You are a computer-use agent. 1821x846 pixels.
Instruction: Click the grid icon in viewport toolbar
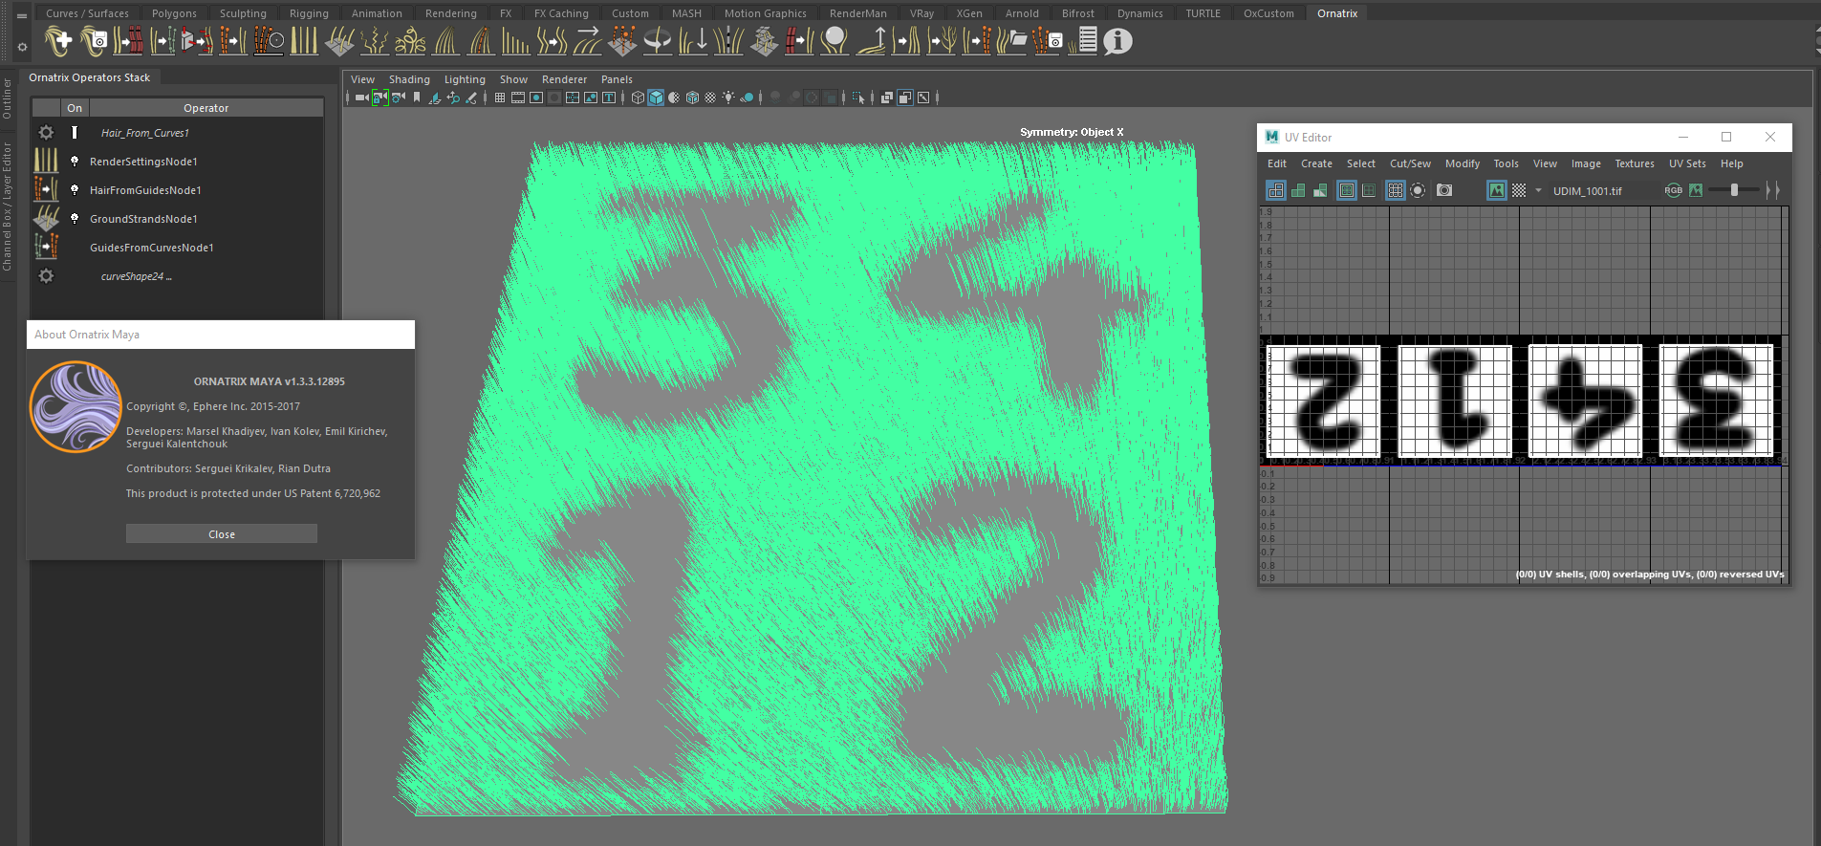(500, 98)
